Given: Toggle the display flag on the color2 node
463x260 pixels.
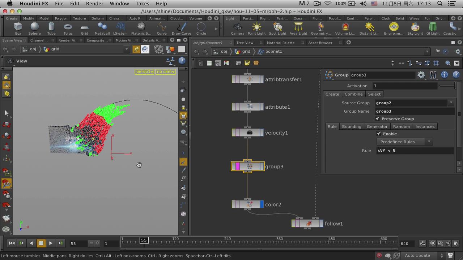Looking at the screenshot, I should point(262,204).
